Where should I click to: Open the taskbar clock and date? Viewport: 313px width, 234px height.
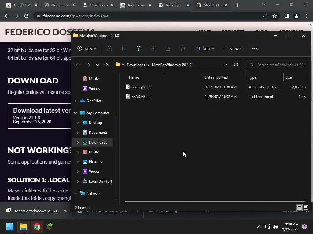290,227
